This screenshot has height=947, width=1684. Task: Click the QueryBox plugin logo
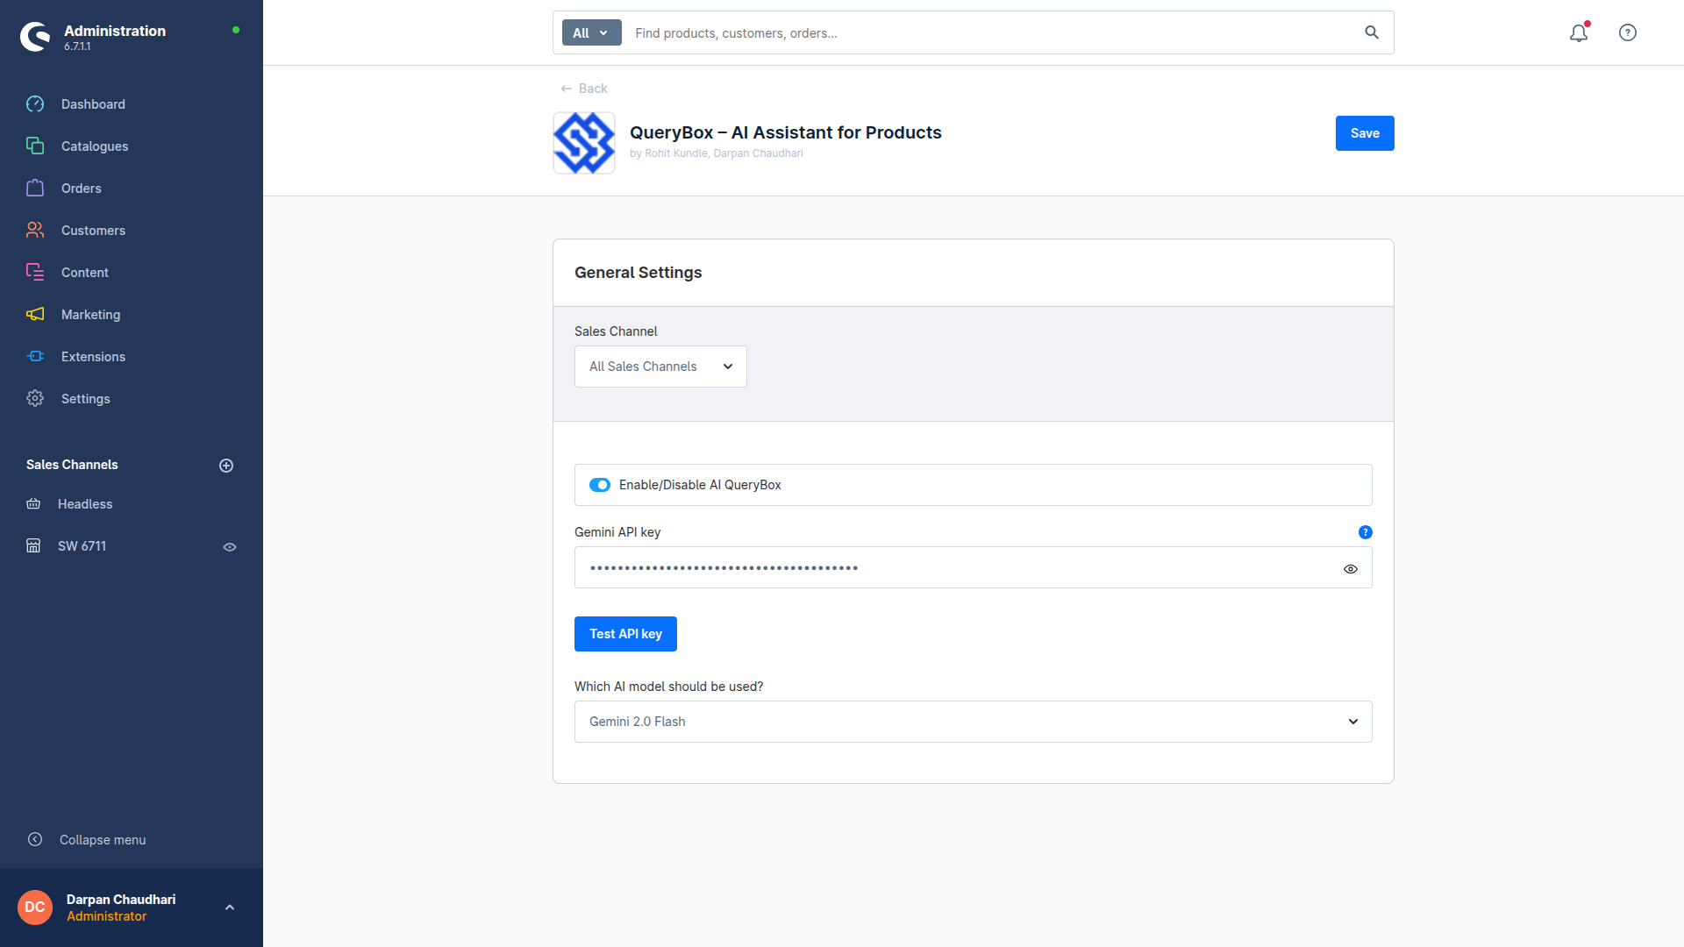pyautogui.click(x=584, y=143)
